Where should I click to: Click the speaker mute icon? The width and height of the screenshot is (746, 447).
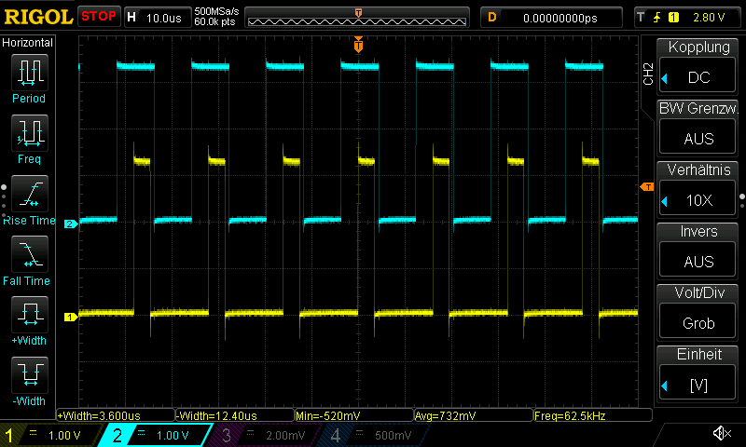pyautogui.click(x=721, y=434)
